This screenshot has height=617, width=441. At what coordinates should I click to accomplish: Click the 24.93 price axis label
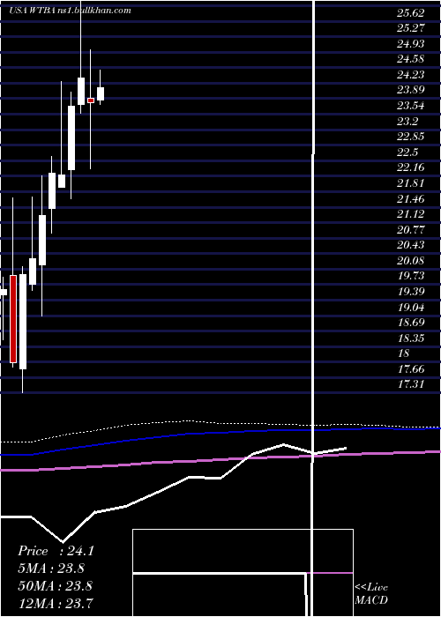point(411,44)
